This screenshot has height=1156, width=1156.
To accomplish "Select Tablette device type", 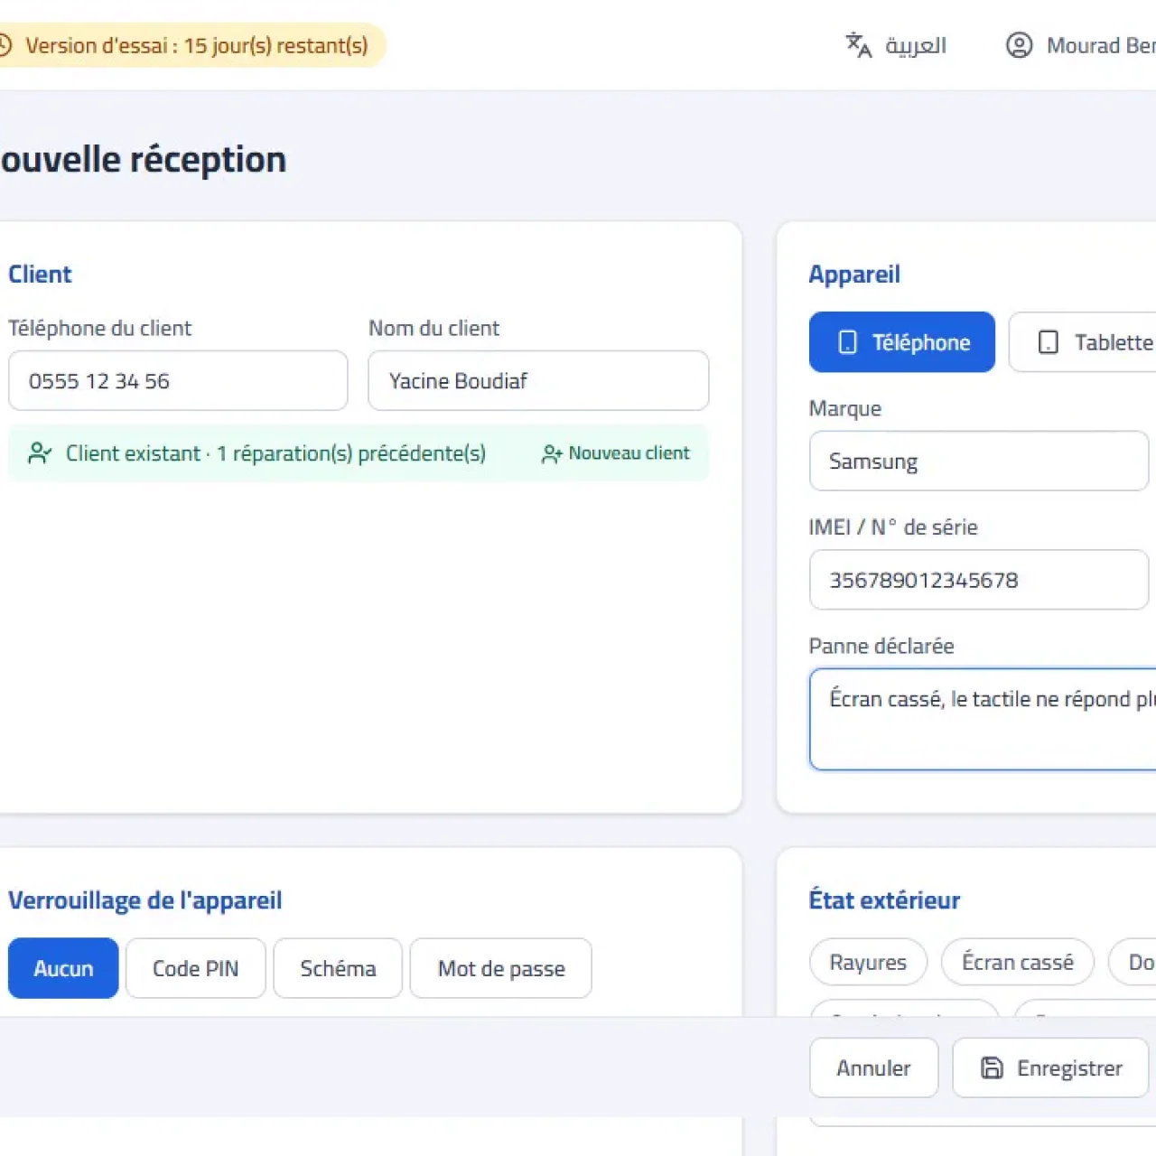I will tap(1082, 342).
